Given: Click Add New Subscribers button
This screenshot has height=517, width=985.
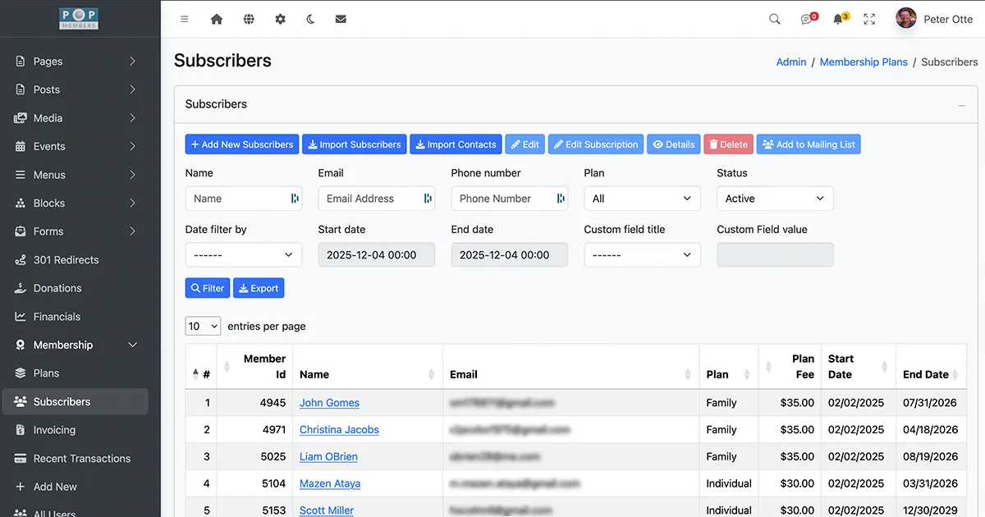Looking at the screenshot, I should tap(242, 144).
